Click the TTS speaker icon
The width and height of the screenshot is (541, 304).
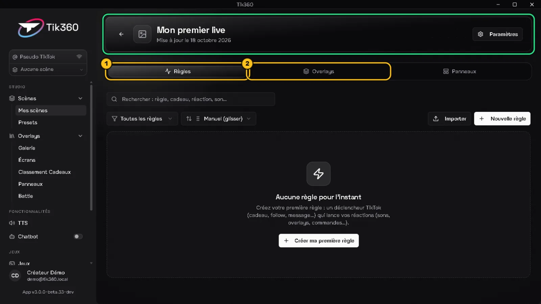coord(12,223)
